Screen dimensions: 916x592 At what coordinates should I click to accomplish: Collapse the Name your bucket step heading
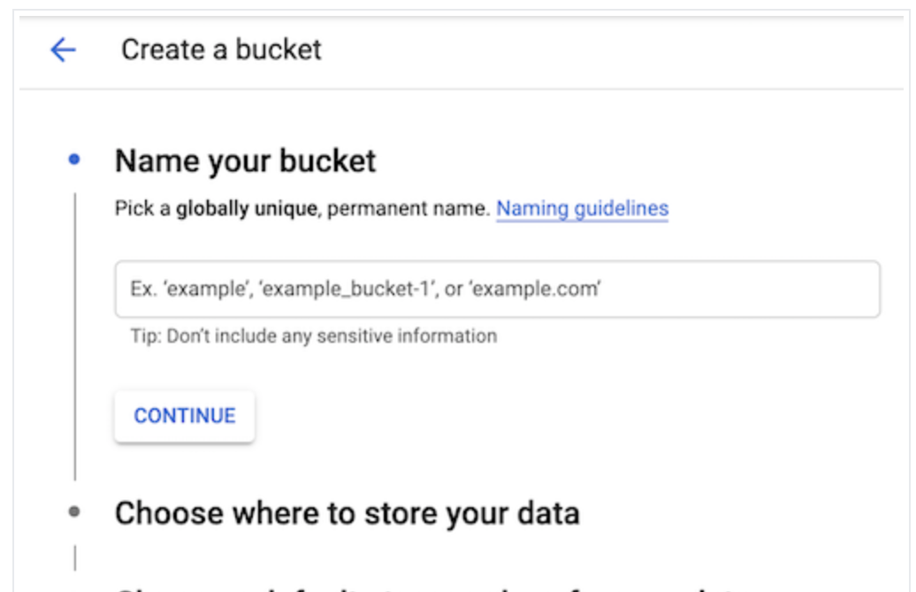pyautogui.click(x=245, y=161)
